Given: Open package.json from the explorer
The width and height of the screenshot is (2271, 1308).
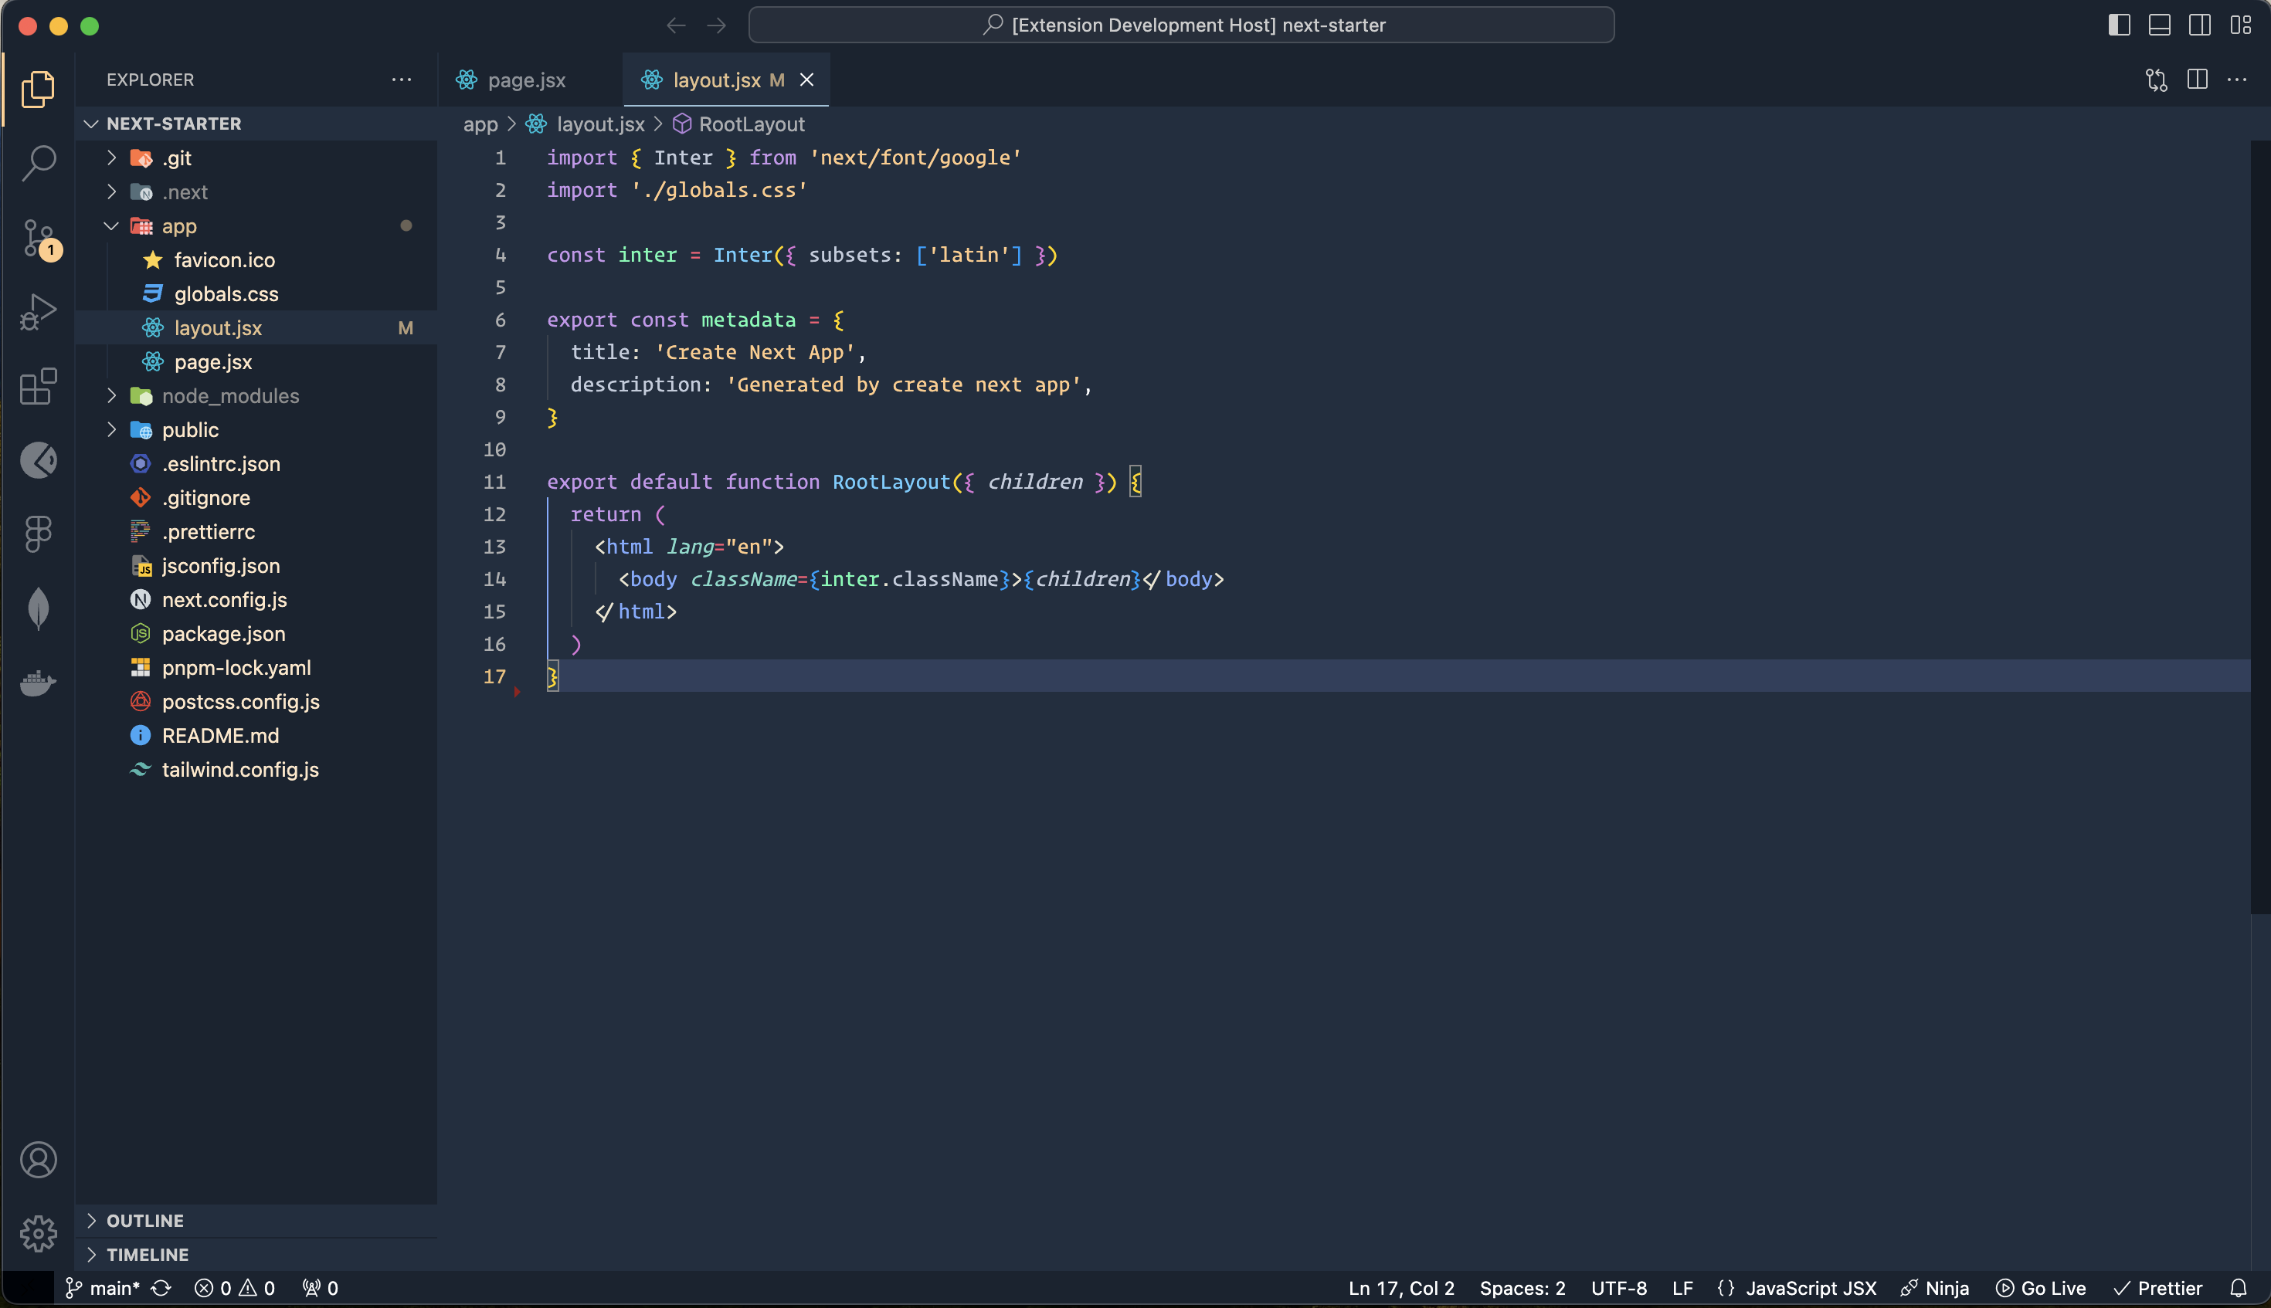Looking at the screenshot, I should [x=223, y=634].
